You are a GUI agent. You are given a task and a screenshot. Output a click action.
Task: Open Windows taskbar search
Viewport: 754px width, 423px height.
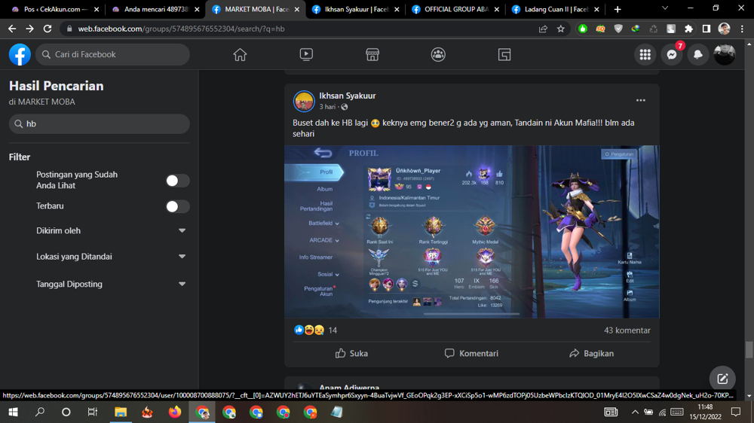coord(40,412)
